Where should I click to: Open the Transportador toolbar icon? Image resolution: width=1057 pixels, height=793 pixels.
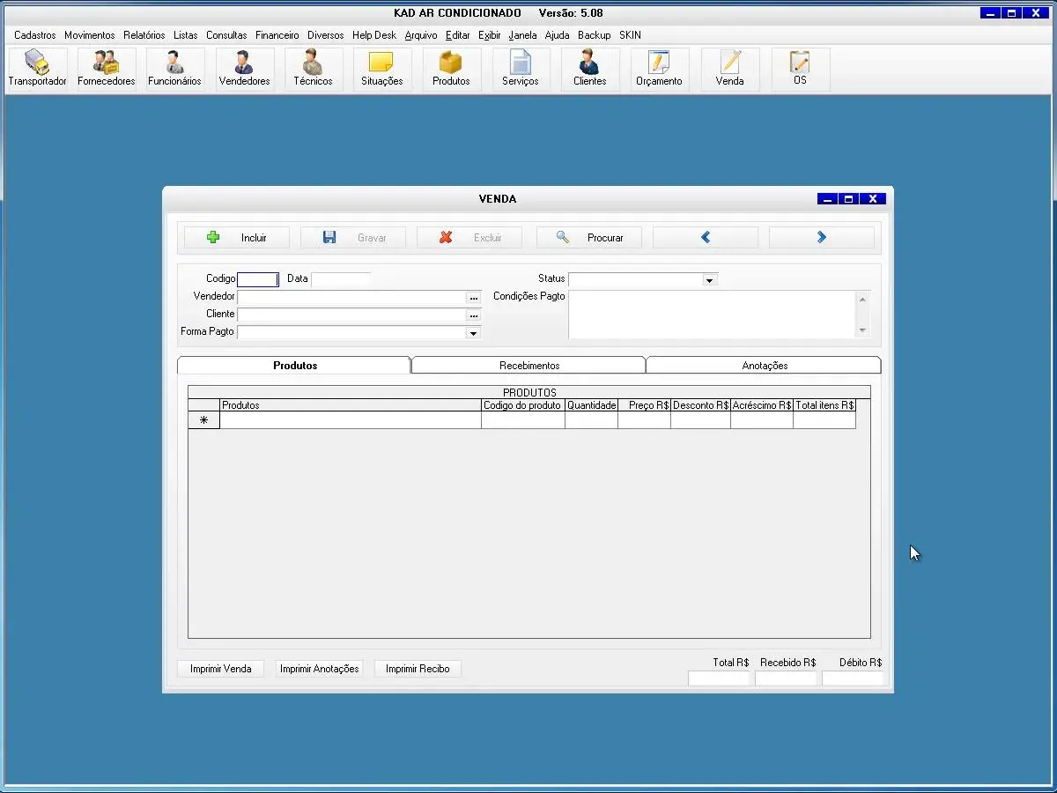37,69
